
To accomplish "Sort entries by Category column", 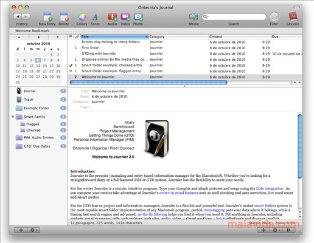I will [x=179, y=36].
